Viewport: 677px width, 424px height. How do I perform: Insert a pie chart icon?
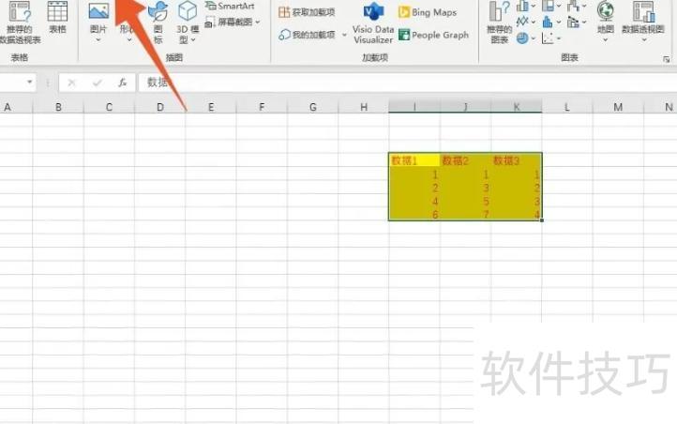point(522,38)
